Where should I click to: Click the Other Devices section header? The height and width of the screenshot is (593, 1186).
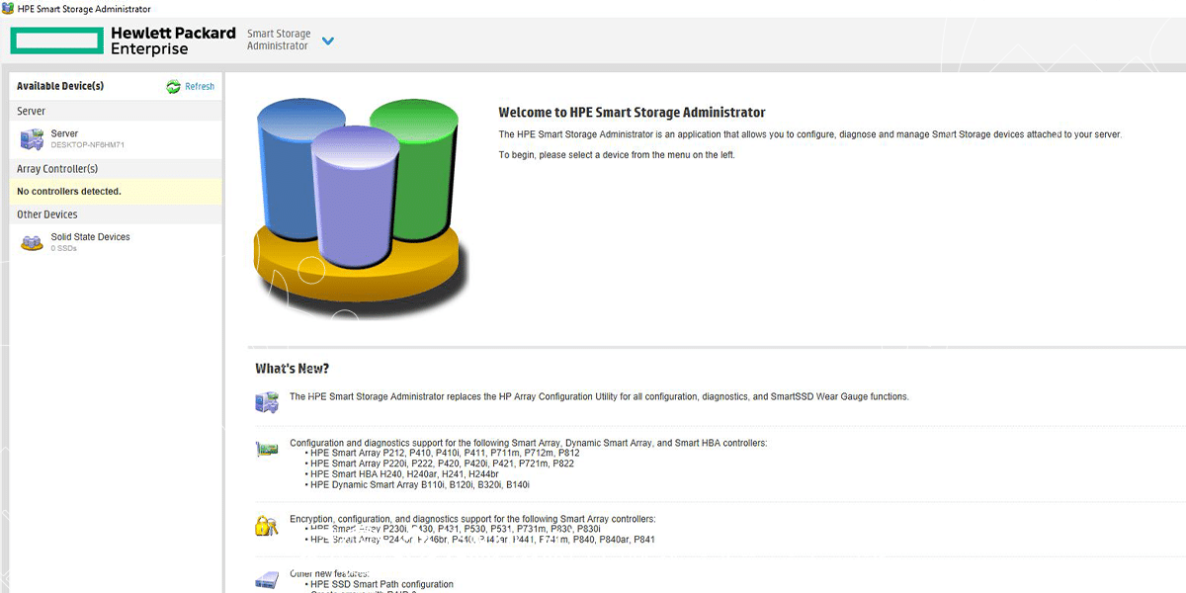click(47, 214)
